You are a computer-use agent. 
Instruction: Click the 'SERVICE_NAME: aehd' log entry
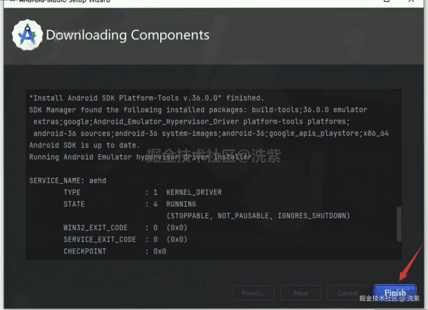[68, 180]
